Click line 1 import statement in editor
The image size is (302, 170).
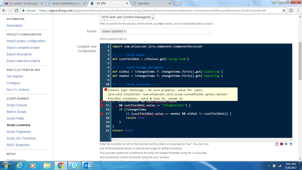(157, 47)
